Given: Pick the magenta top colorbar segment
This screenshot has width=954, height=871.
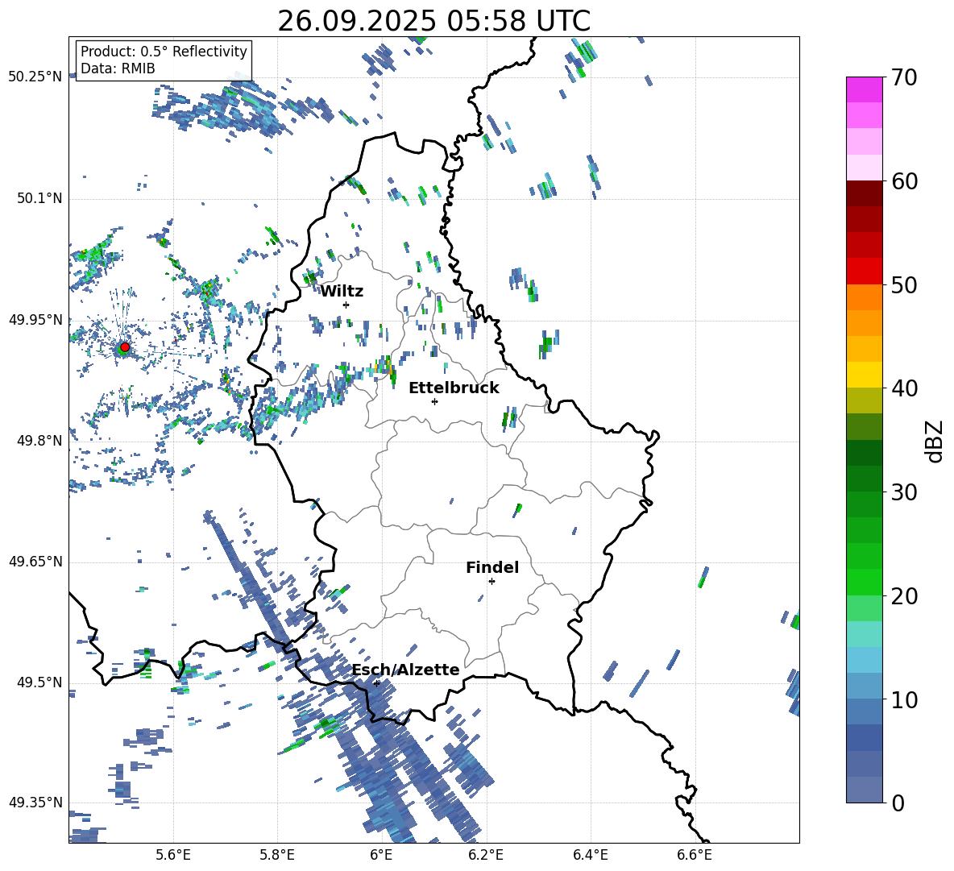Looking at the screenshot, I should coord(864,90).
